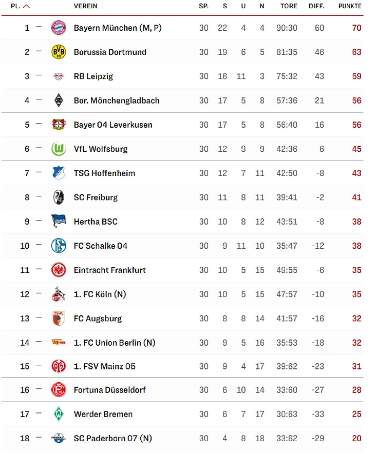
Task: Sort table by TORE column header
Action: [289, 7]
